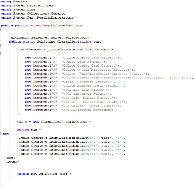Click the [Microsoft.SqlServer.Server.SqlFunction] attribute

point(49,37)
